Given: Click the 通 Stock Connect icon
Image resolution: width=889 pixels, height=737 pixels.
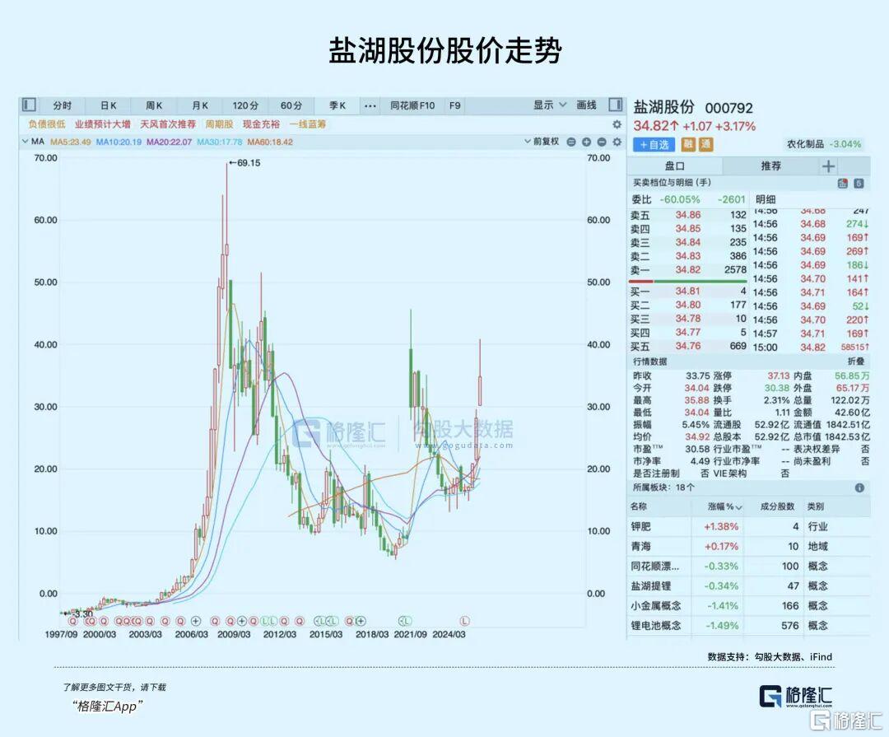Looking at the screenshot, I should (x=708, y=142).
